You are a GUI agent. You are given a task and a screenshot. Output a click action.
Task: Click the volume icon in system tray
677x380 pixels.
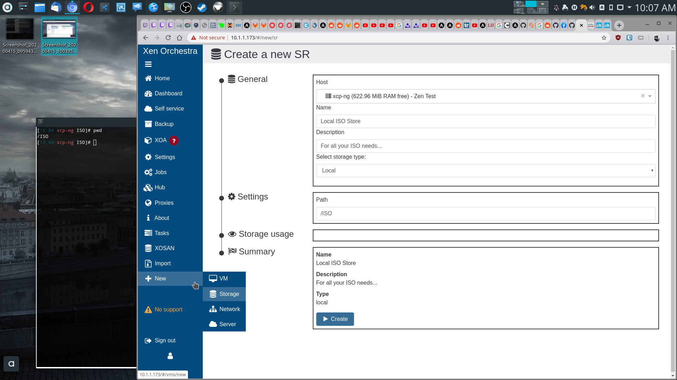(x=592, y=7)
